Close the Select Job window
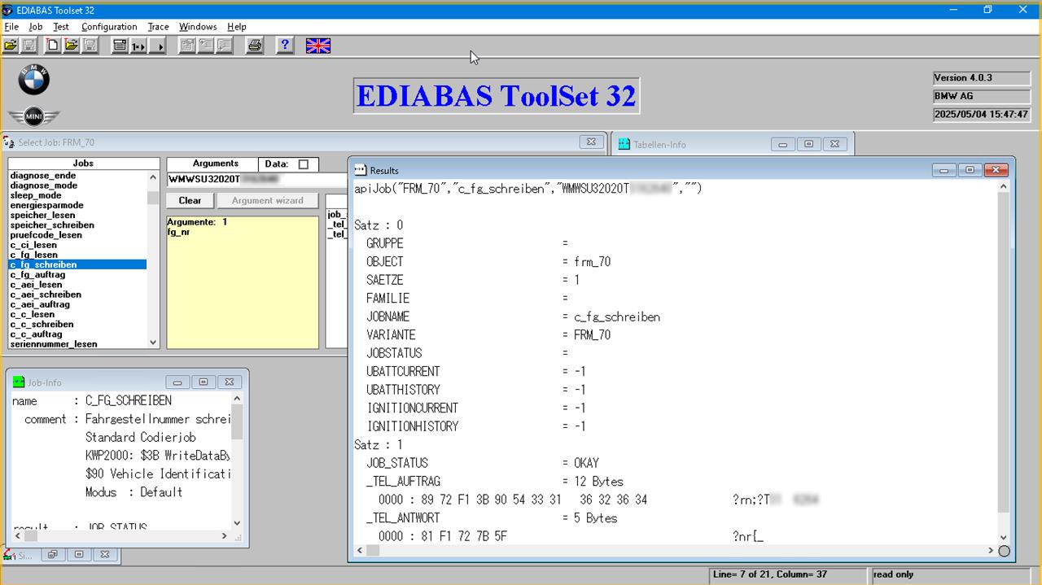 point(592,142)
